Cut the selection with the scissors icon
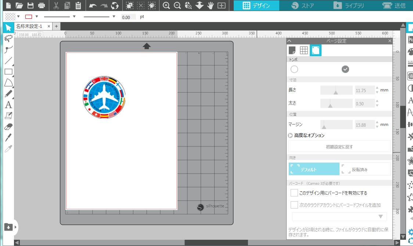413x246 pixels. 56,5
